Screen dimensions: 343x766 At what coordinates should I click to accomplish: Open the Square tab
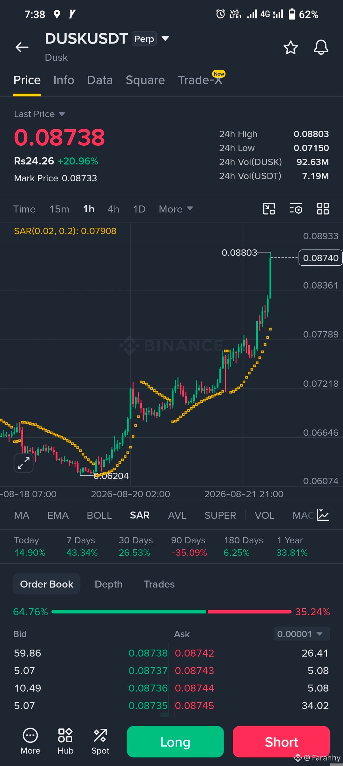pyautogui.click(x=145, y=80)
